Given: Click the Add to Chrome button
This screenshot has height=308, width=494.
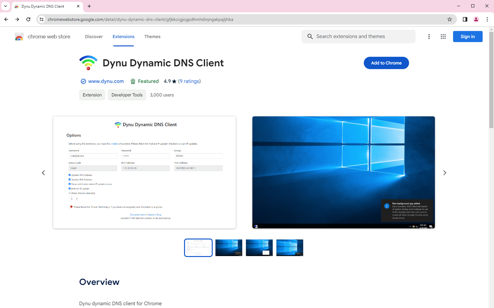Looking at the screenshot, I should (386, 63).
